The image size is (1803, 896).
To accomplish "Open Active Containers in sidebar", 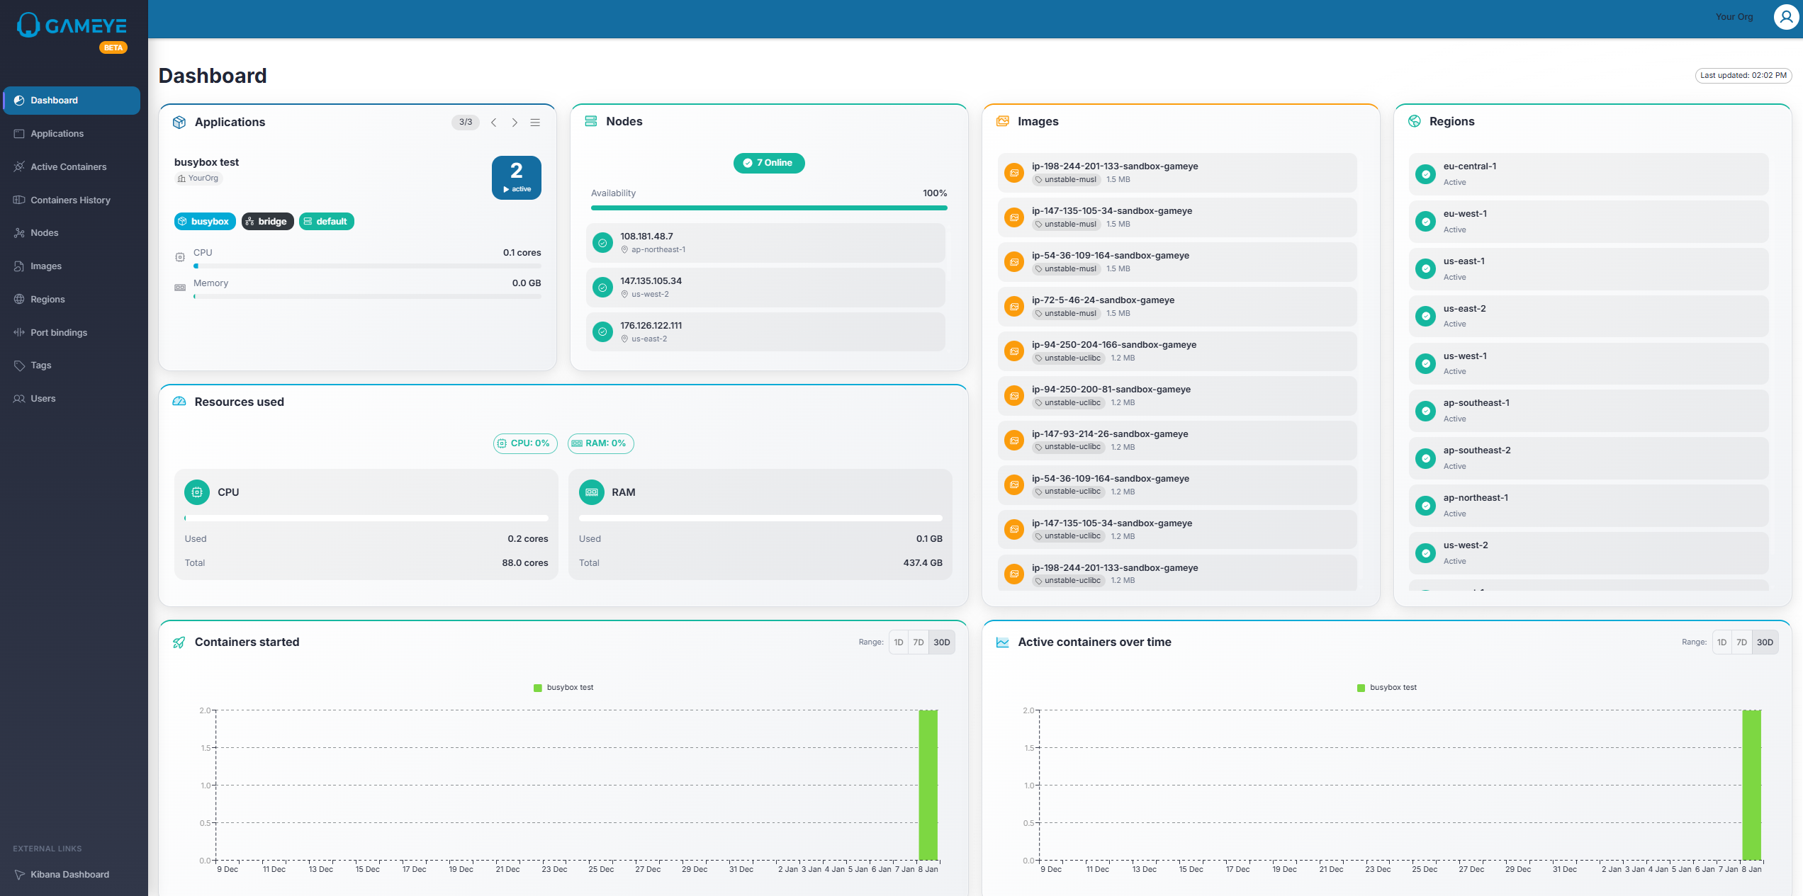I will click(x=68, y=166).
